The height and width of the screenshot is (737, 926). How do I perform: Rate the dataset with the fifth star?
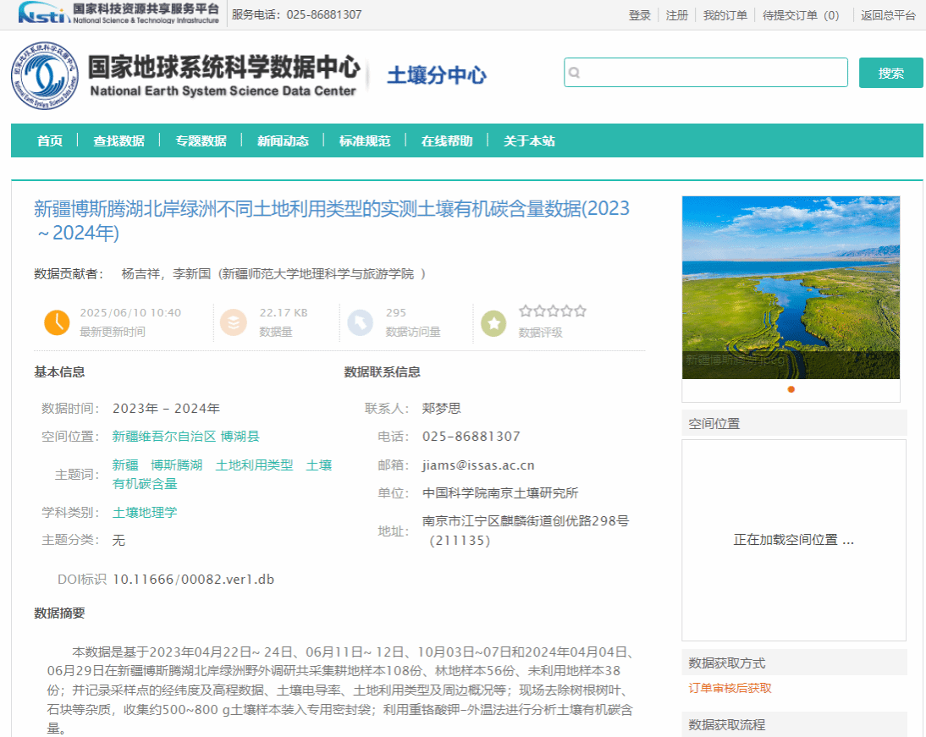[580, 311]
